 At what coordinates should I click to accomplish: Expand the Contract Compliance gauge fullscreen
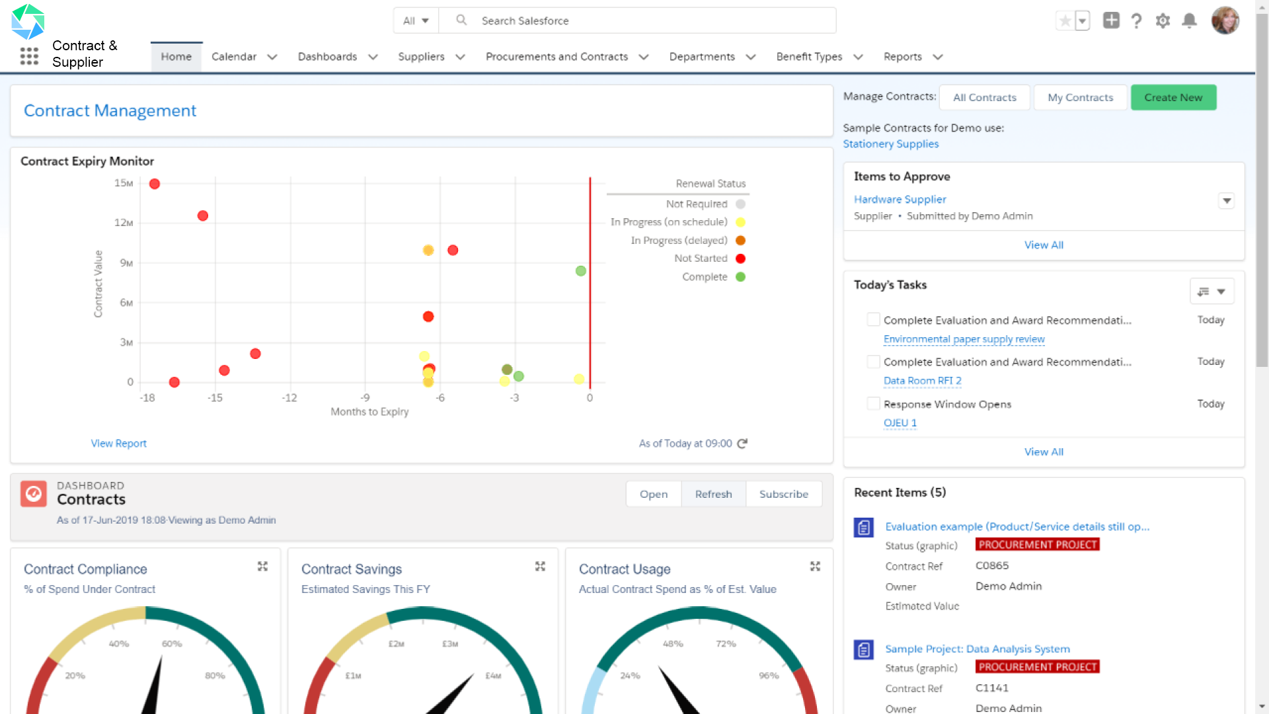tap(262, 567)
